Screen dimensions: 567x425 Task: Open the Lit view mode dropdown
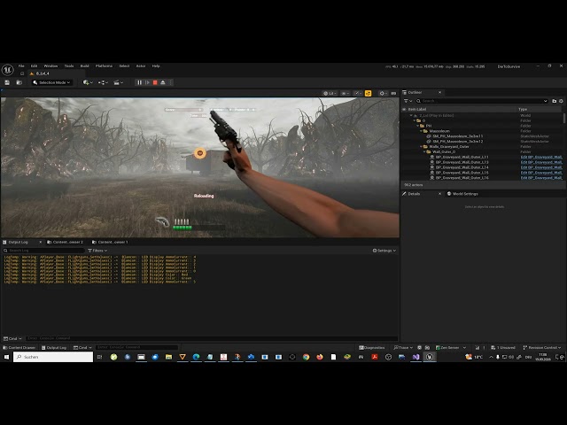click(x=330, y=93)
